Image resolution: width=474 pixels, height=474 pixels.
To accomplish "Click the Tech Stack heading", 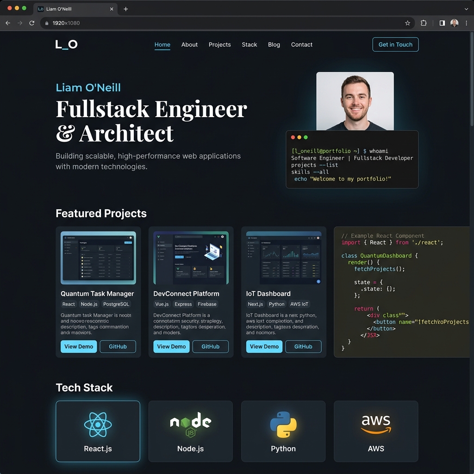I will 84,387.
